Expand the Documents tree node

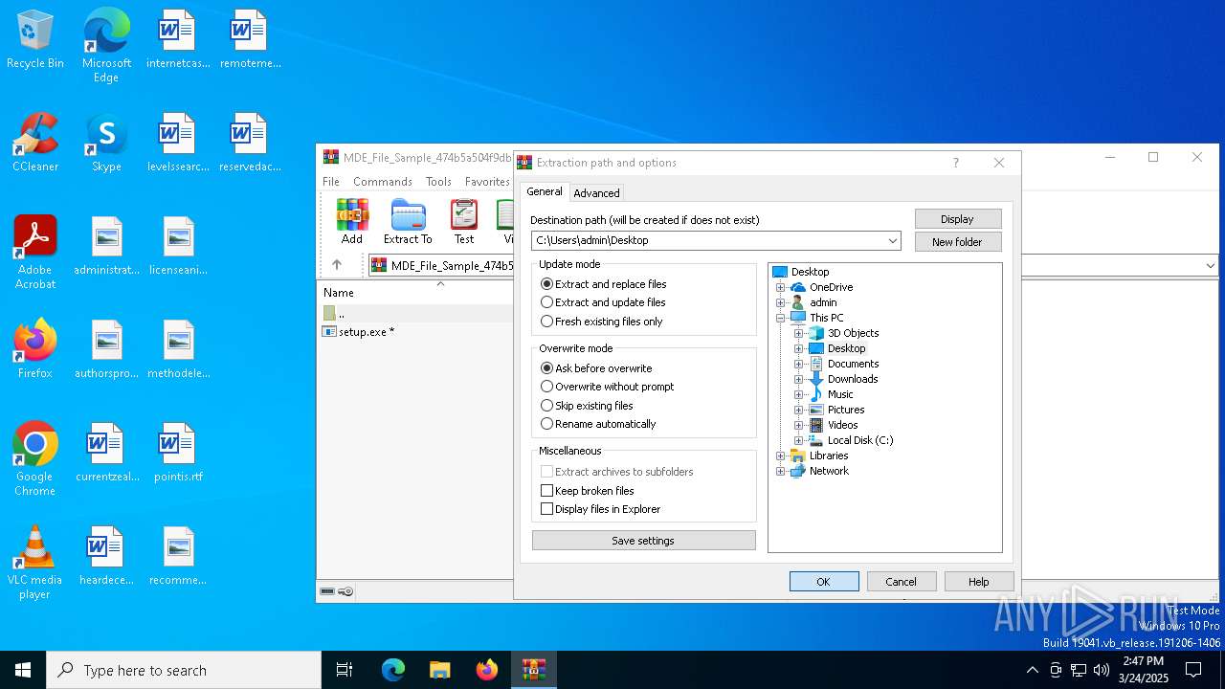tap(798, 364)
